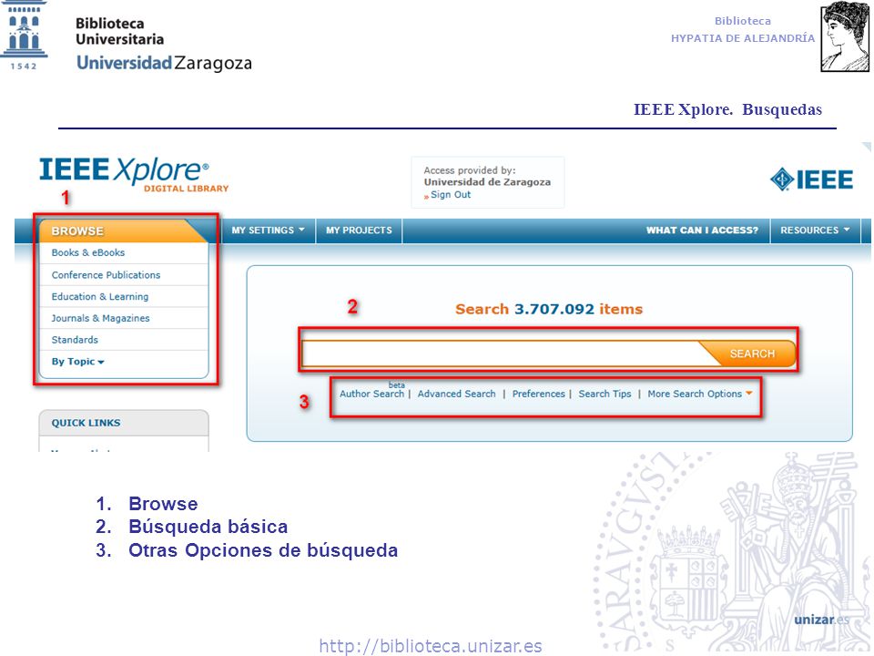The image size is (874, 656).
Task: Click the Quick Links header
Action: pyautogui.click(x=124, y=423)
